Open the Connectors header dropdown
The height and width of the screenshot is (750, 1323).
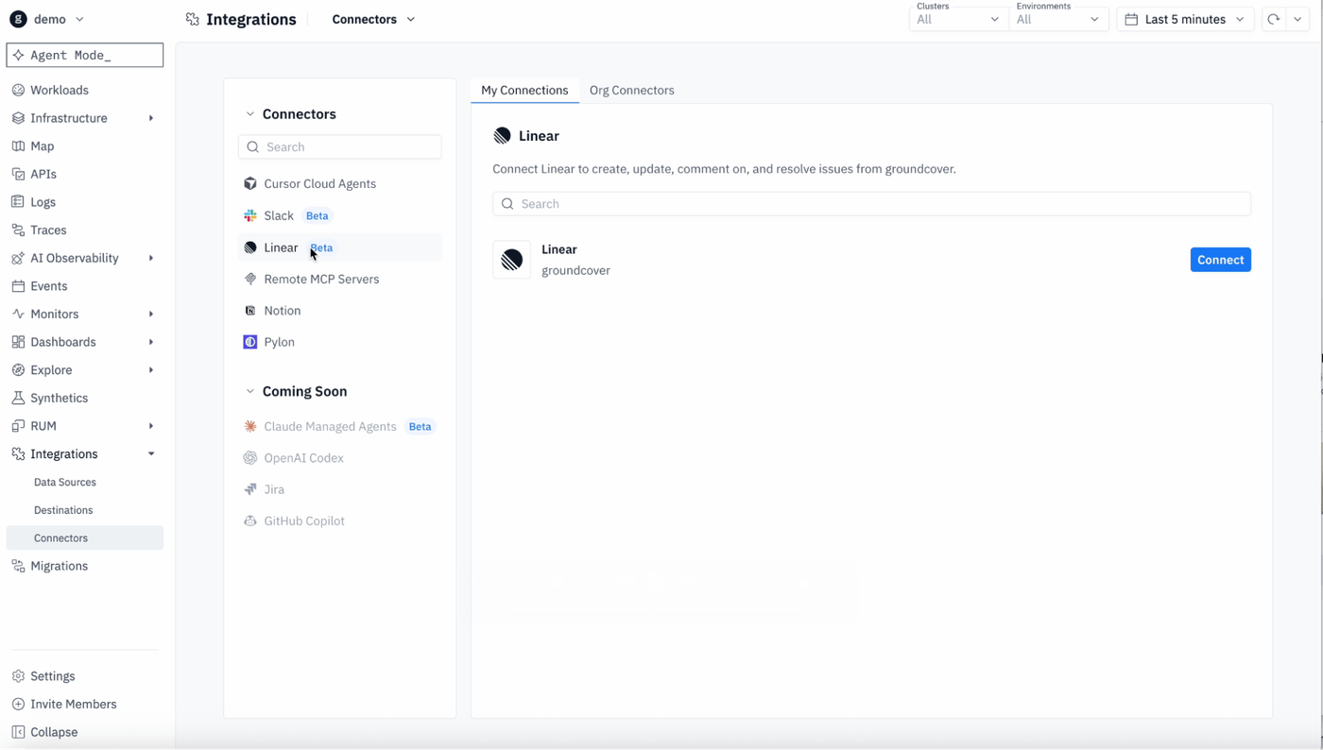pyautogui.click(x=373, y=19)
